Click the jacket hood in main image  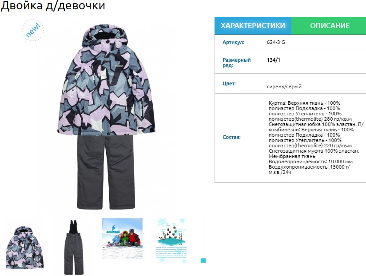tap(104, 35)
